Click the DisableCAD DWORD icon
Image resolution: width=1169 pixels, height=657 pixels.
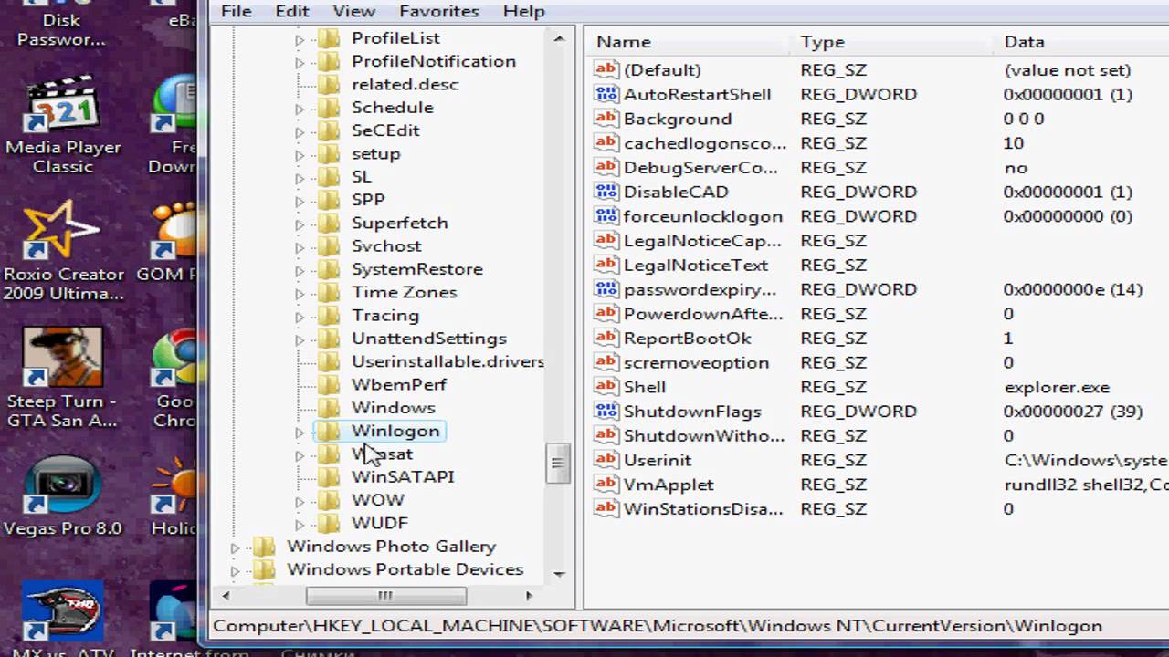click(x=606, y=192)
